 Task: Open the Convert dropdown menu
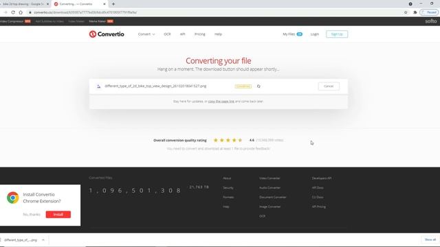pyautogui.click(x=146, y=34)
